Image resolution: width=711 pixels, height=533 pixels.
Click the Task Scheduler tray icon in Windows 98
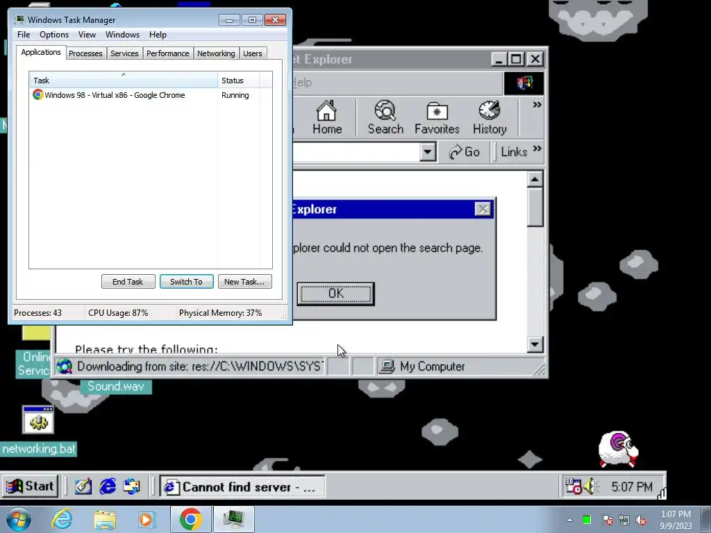pos(573,487)
